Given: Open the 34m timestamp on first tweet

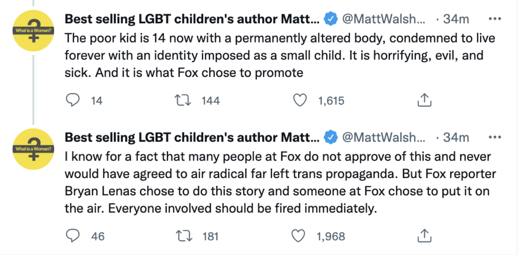Looking at the screenshot, I should point(456,20).
